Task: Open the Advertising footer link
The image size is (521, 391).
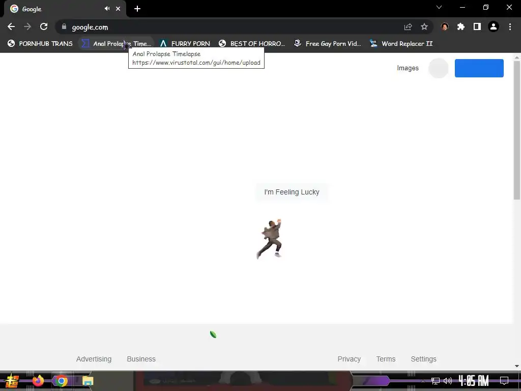Action: [x=94, y=359]
